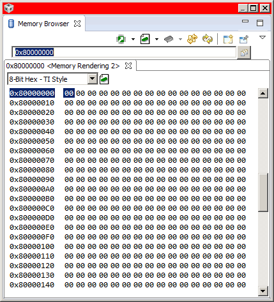Viewport: 274px width, 302px height.
Task: Click address label 0x80000020
Action: click(32, 112)
